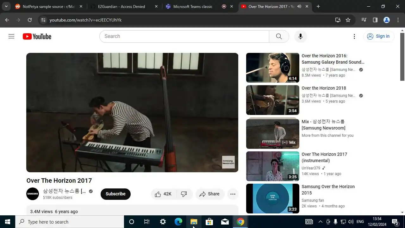Open a new browser tab
The image size is (405, 228).
point(318,6)
